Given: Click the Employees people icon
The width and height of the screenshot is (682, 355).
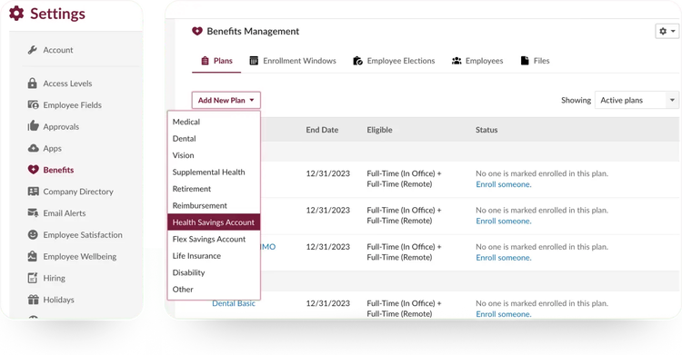Looking at the screenshot, I should 456,61.
